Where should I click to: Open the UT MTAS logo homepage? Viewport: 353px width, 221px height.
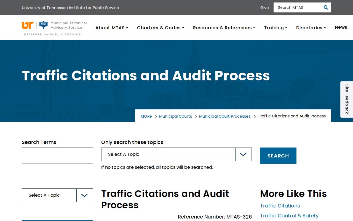click(x=54, y=28)
